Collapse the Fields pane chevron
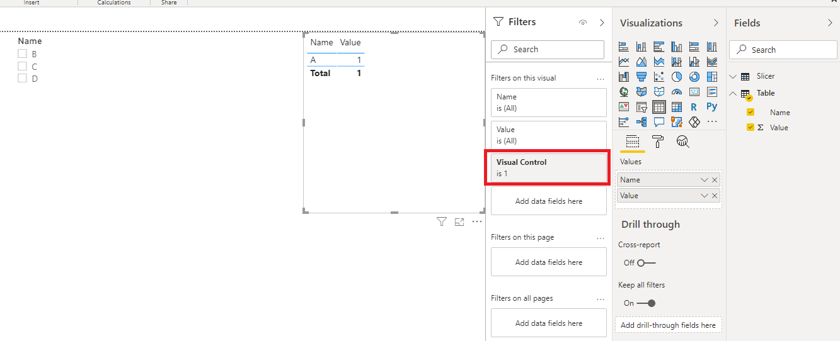The image size is (840, 341). click(830, 23)
